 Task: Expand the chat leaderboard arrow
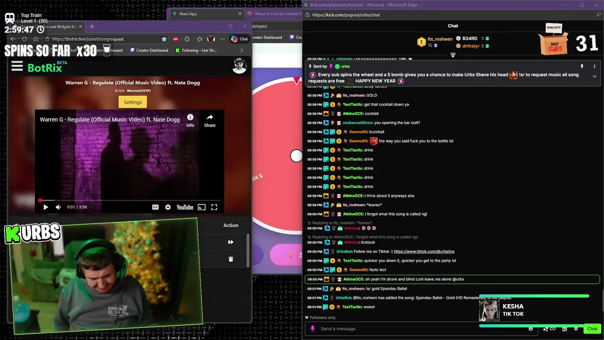[x=453, y=55]
